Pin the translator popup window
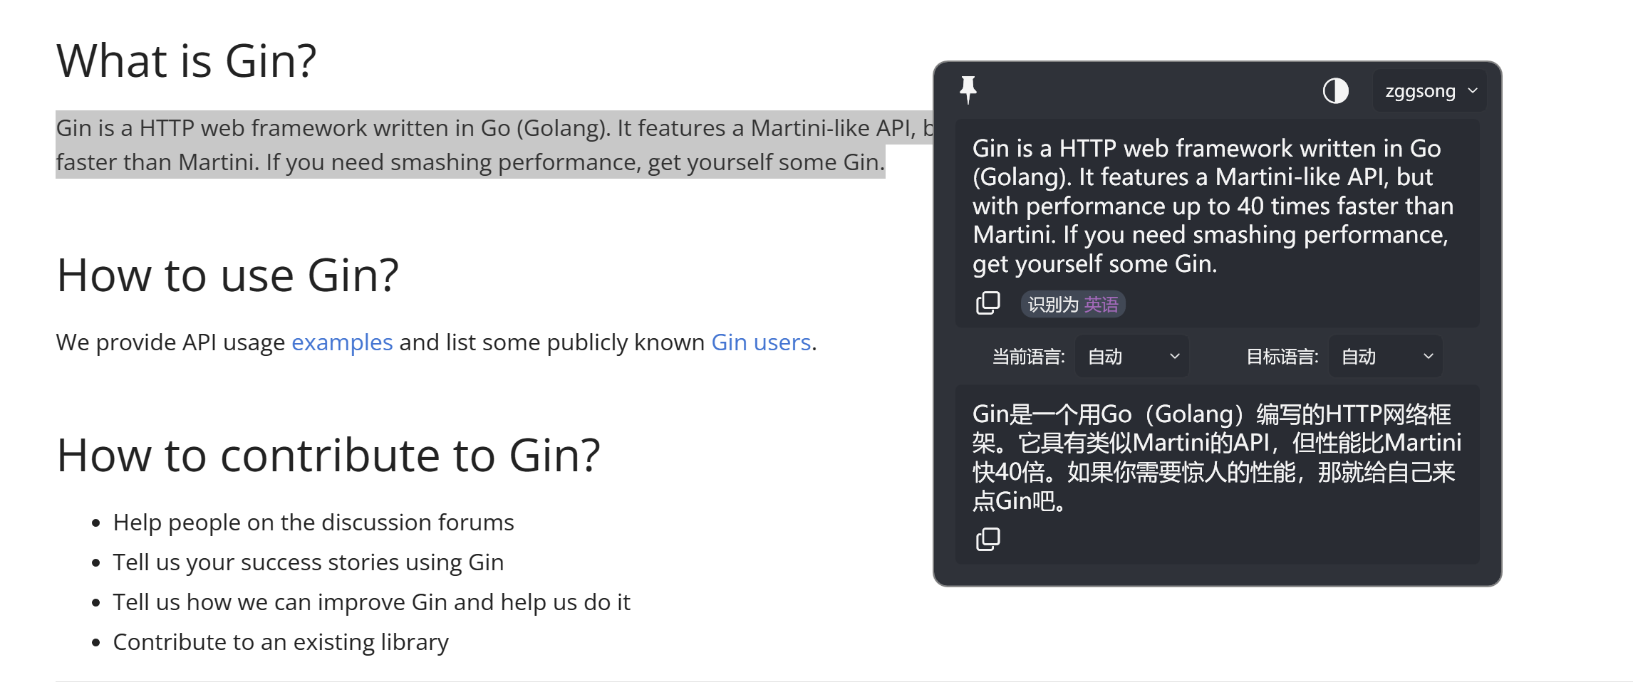1633x682 pixels. coord(968,90)
